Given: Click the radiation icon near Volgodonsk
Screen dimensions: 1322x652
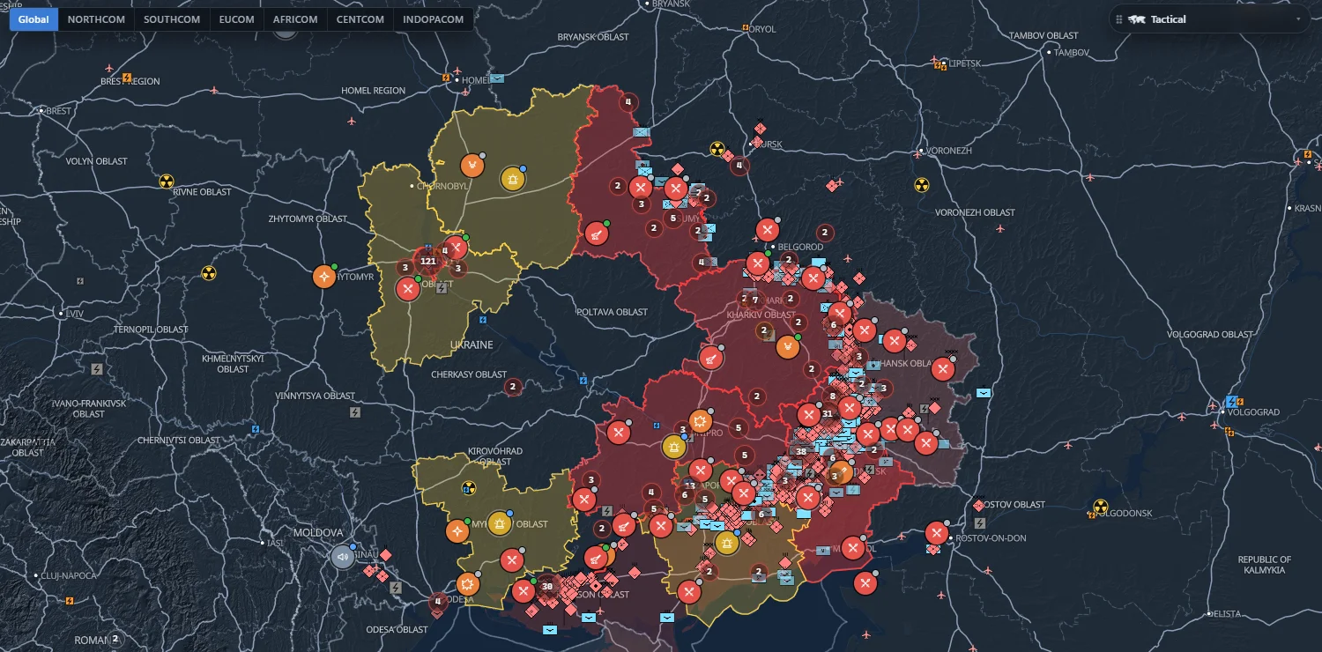Looking at the screenshot, I should coord(1100,507).
